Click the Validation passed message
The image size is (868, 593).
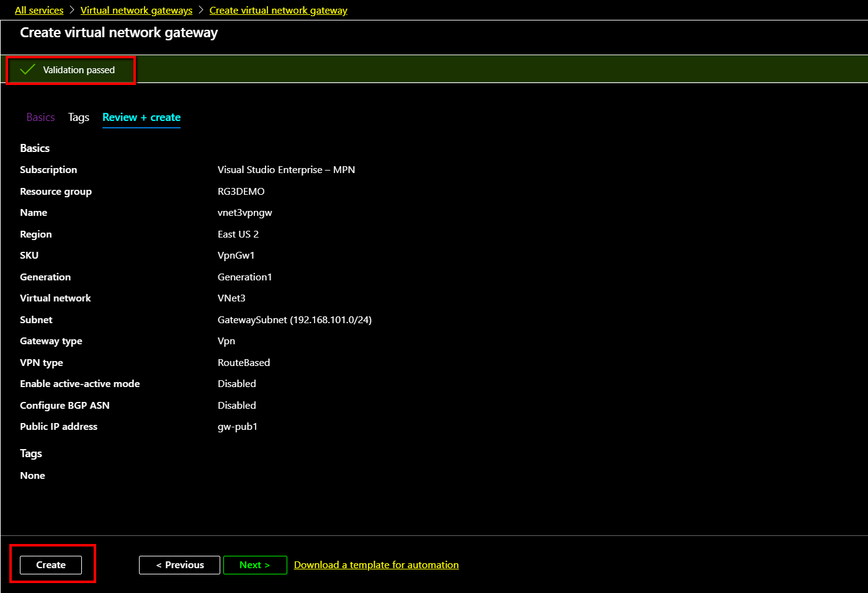coord(79,70)
